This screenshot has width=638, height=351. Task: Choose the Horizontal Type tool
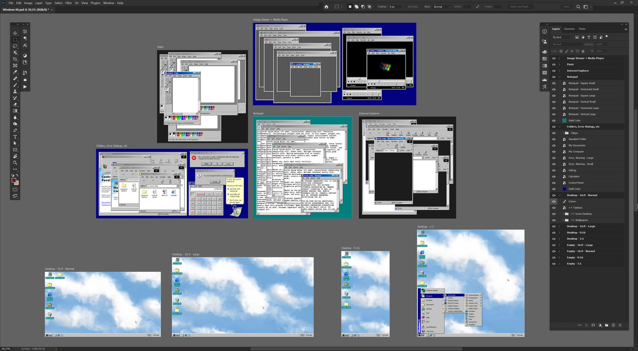[15, 137]
